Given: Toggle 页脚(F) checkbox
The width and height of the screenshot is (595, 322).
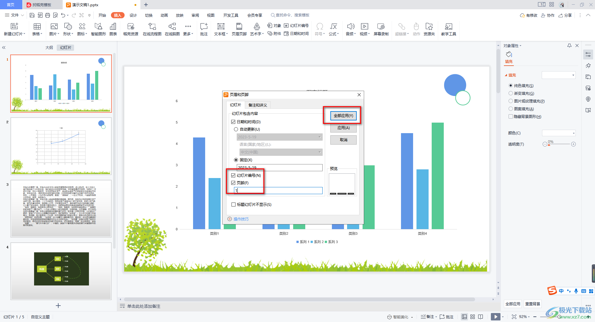Looking at the screenshot, I should click(233, 183).
